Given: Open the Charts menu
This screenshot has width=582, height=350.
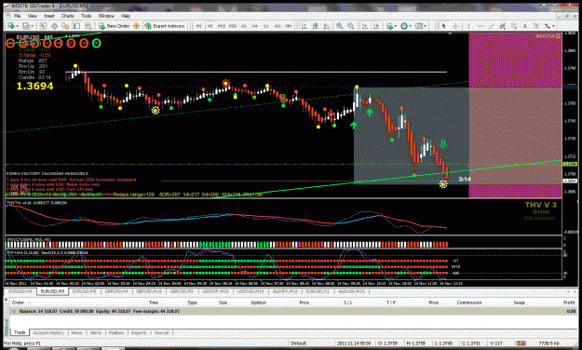Looking at the screenshot, I should tap(67, 16).
